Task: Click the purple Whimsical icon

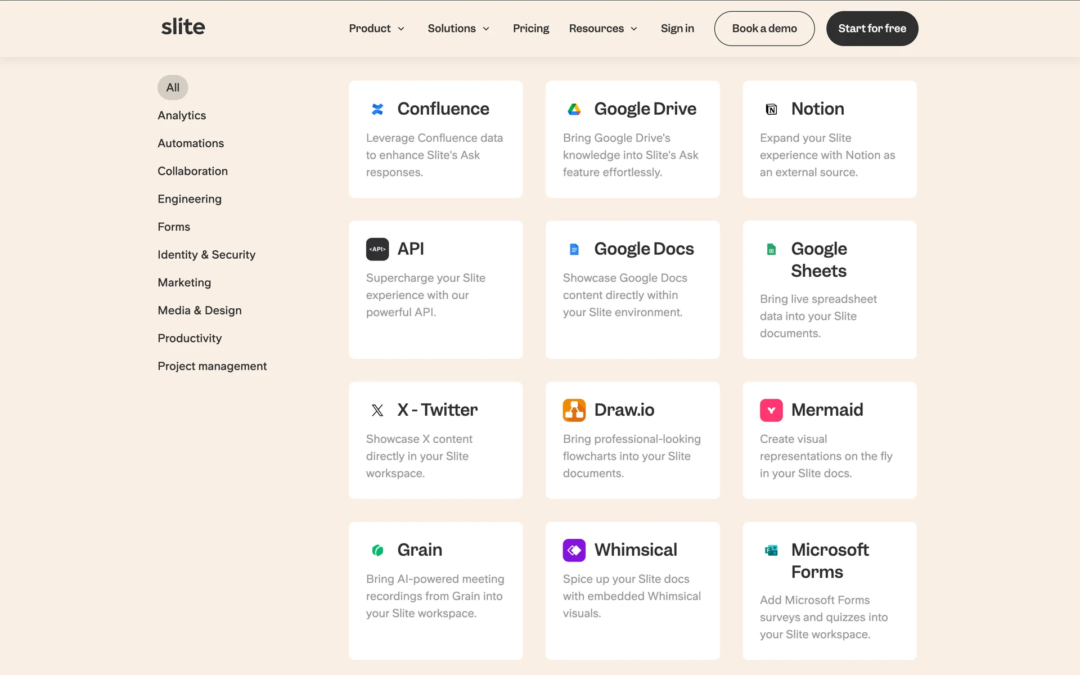Action: tap(574, 550)
